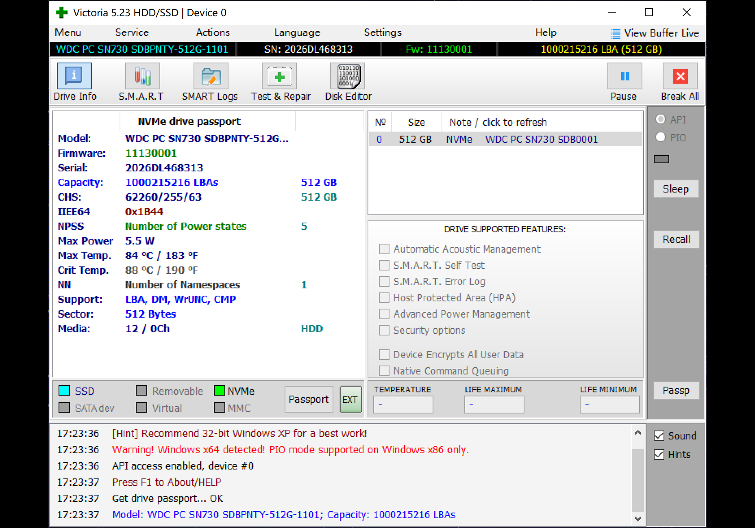Click the TEMPERATURE value field
The image size is (755, 528).
pyautogui.click(x=403, y=404)
